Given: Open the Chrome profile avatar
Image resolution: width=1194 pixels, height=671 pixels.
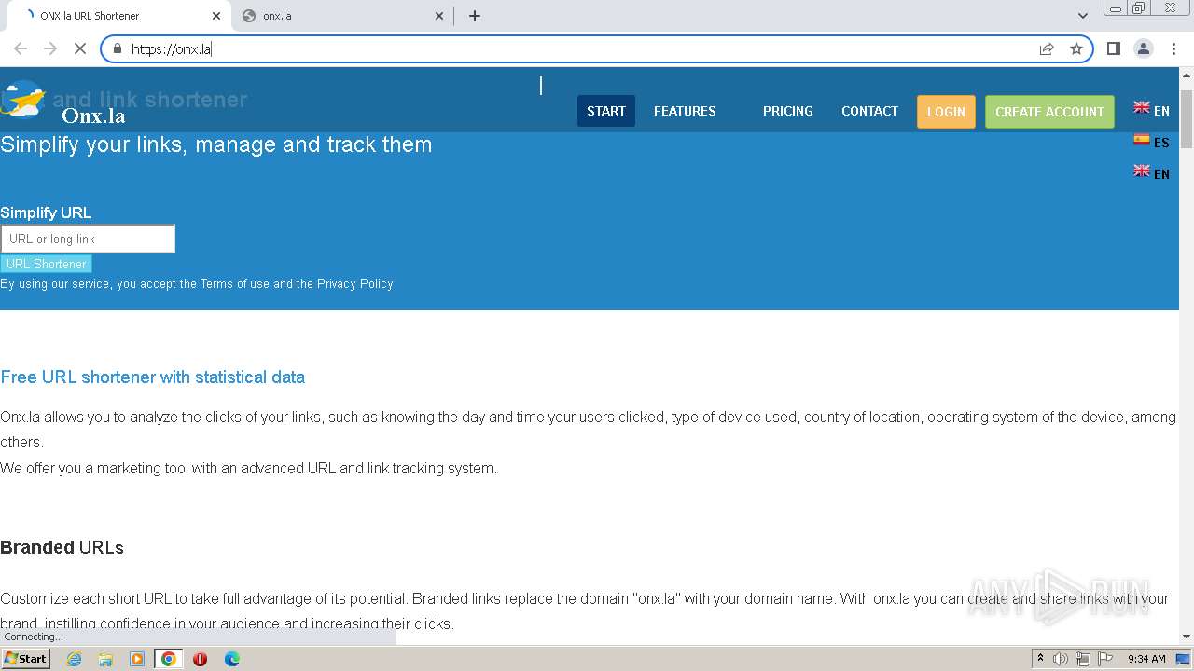Looking at the screenshot, I should point(1143,48).
